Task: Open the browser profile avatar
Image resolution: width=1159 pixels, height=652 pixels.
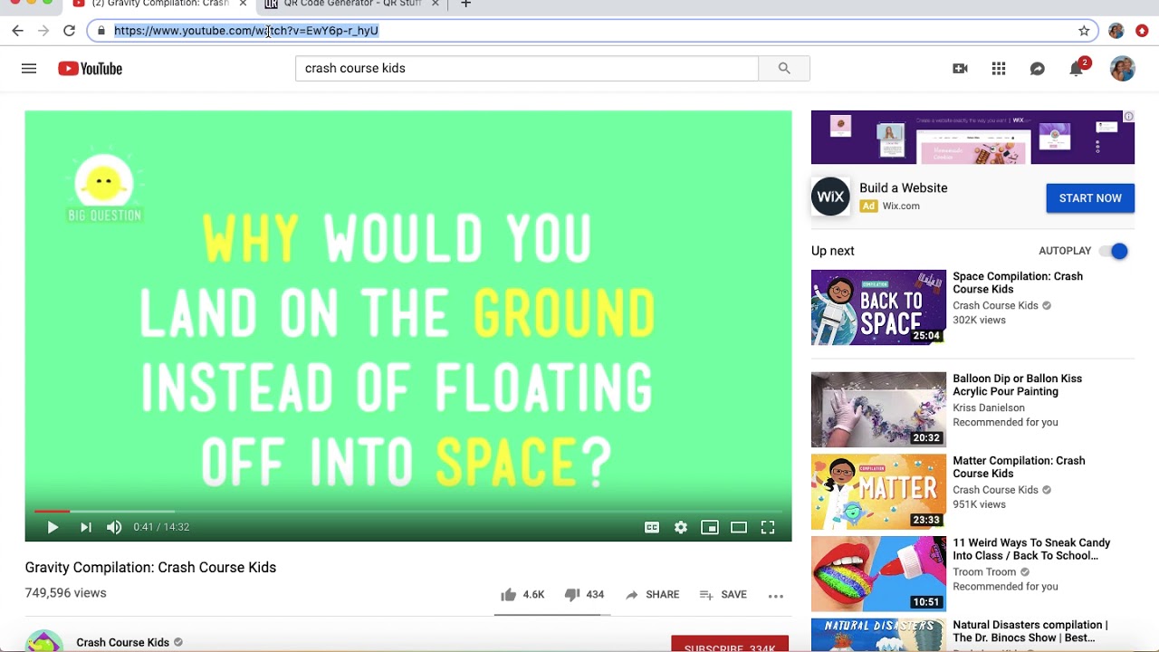Action: click(x=1116, y=31)
